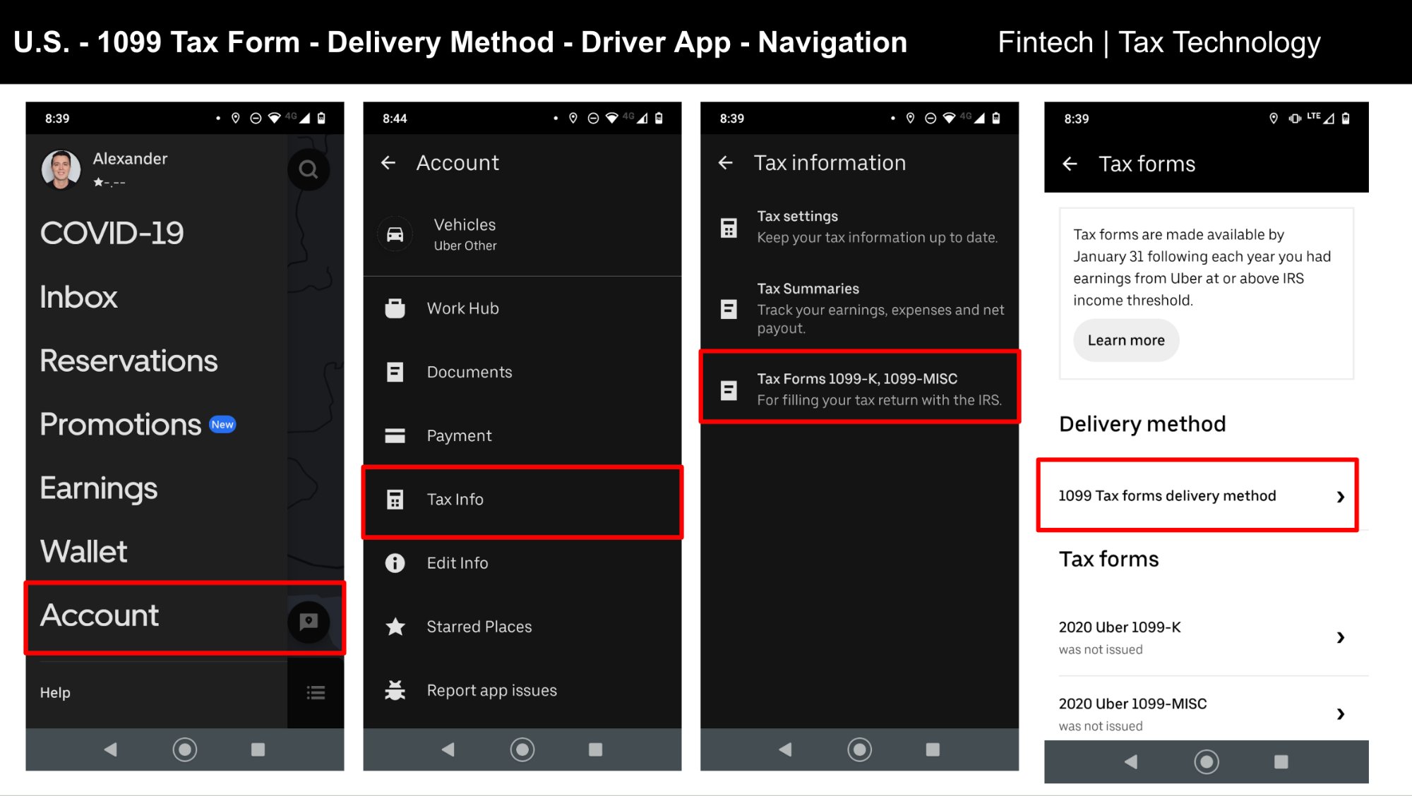1412x796 pixels.
Task: Click the Tax Info calculator icon
Action: click(395, 499)
